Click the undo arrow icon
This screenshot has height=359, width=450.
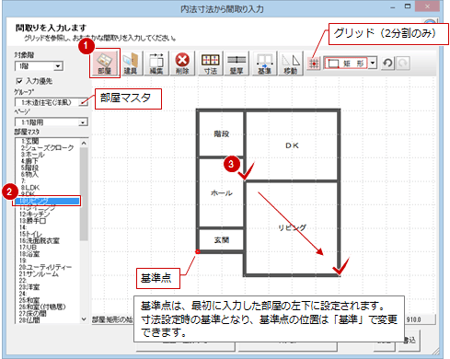point(387,64)
